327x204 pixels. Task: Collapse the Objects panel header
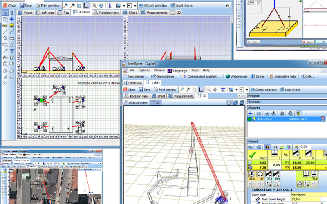tap(287, 108)
